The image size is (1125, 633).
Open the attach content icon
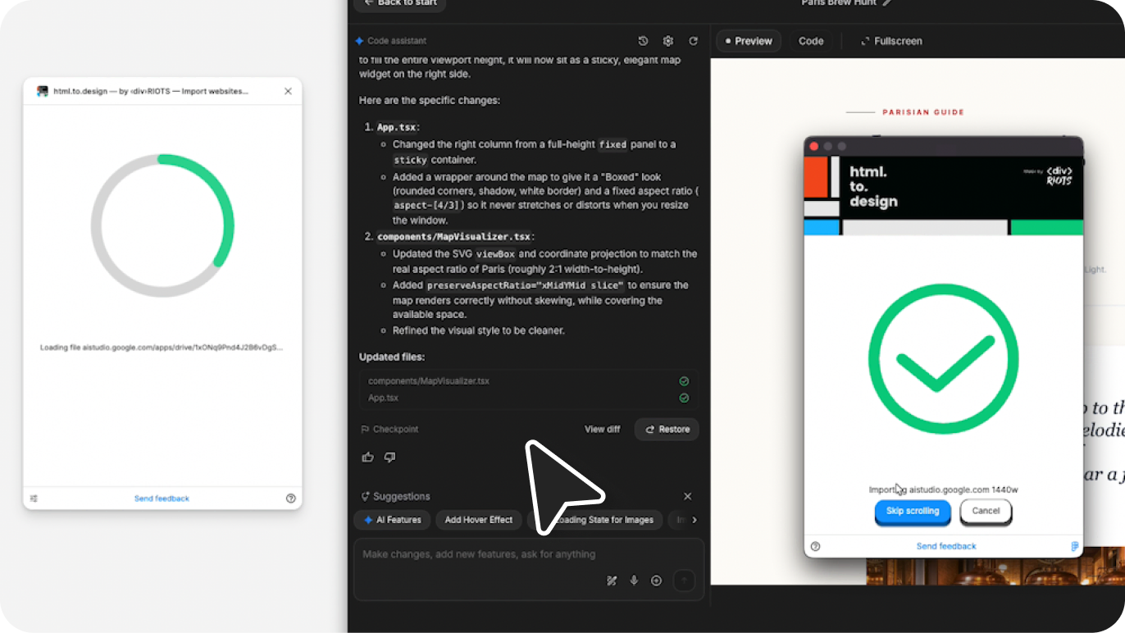pyautogui.click(x=656, y=580)
